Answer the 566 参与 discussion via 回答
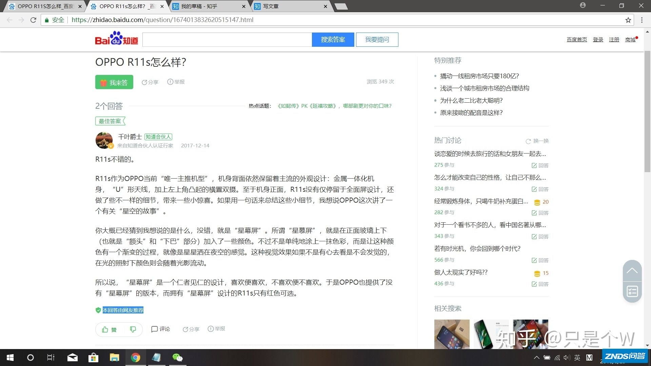 [x=540, y=260]
